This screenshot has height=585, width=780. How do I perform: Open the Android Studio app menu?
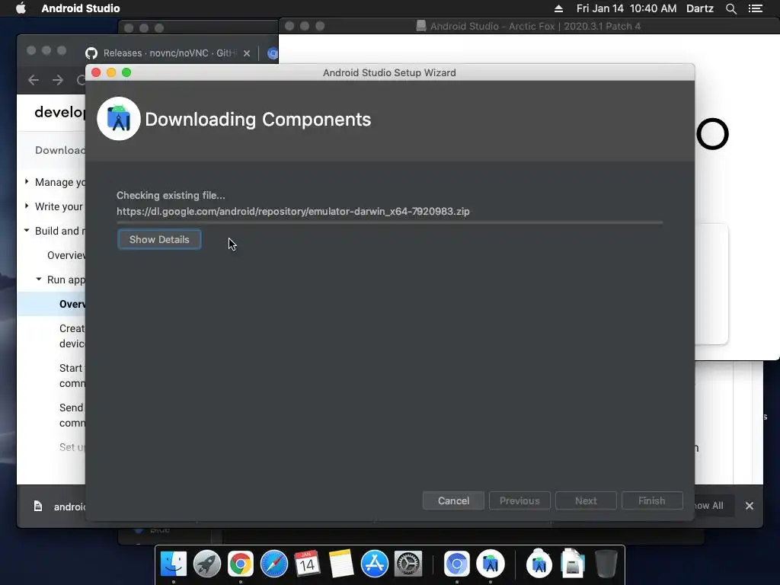tap(81, 8)
